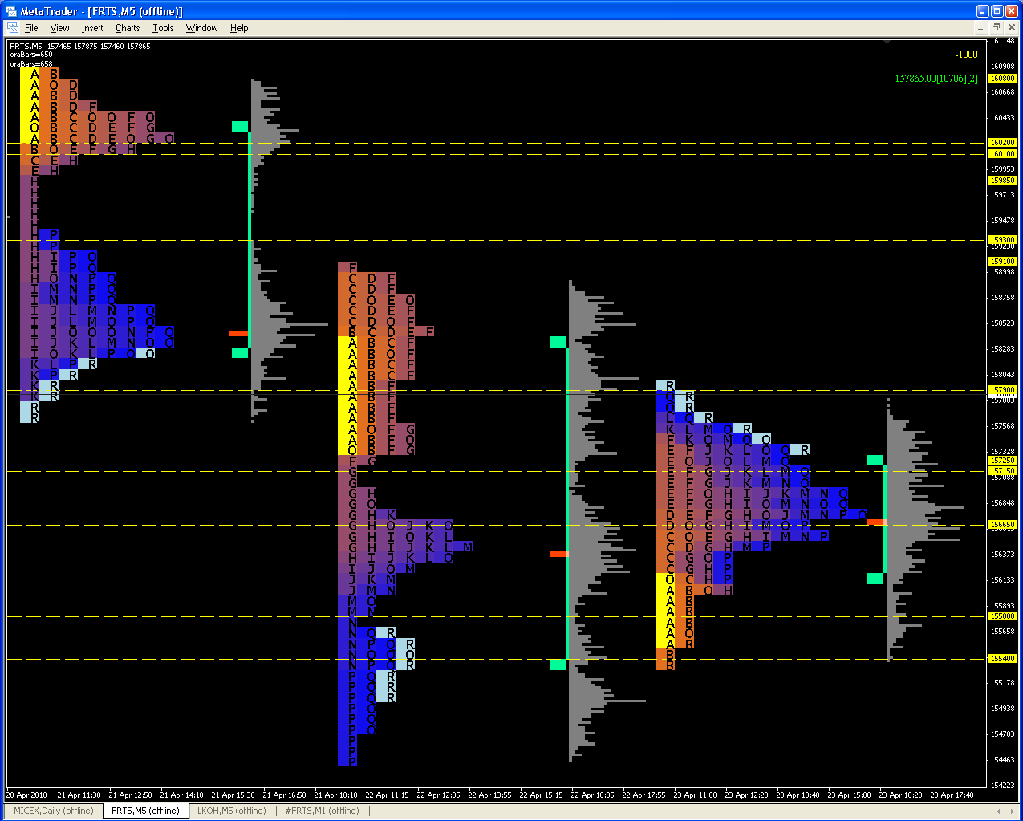Click the right scroll arrow of the chart tabs
The image size is (1023, 821).
click(x=1013, y=811)
